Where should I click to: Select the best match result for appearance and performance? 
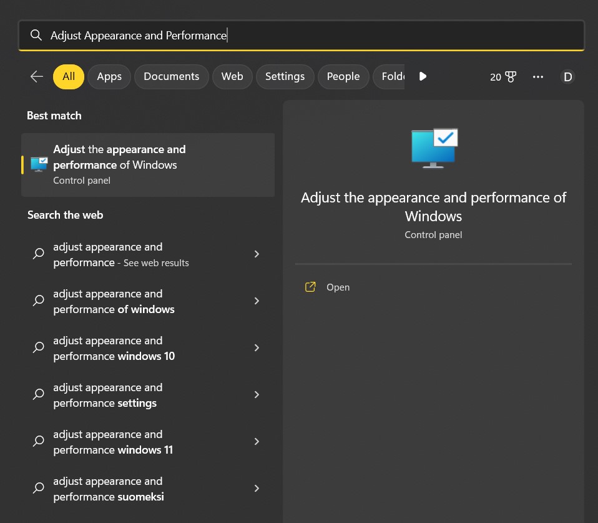(148, 164)
